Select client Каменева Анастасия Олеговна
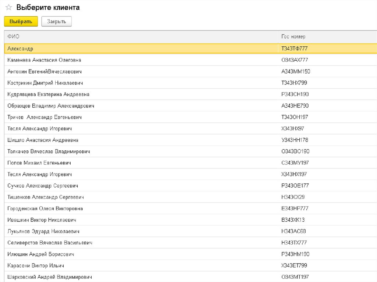377x282 pixels. [44, 60]
